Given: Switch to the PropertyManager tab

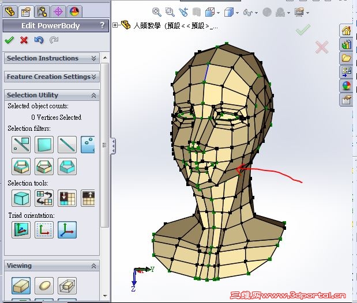Looking at the screenshot, I should 26,12.
